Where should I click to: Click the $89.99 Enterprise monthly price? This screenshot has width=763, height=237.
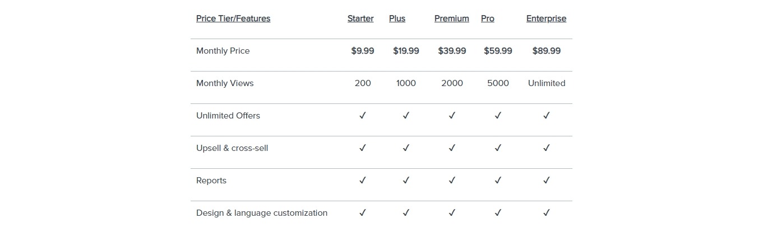pos(547,51)
